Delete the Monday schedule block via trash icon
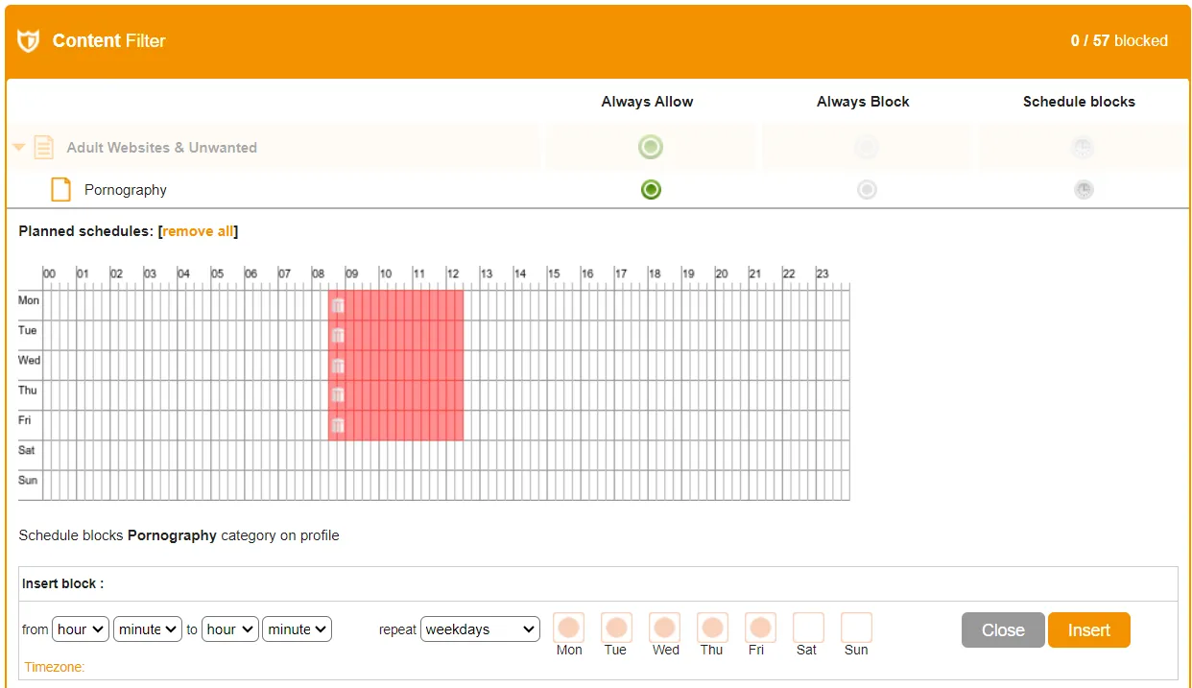Image resolution: width=1192 pixels, height=688 pixels. click(338, 305)
